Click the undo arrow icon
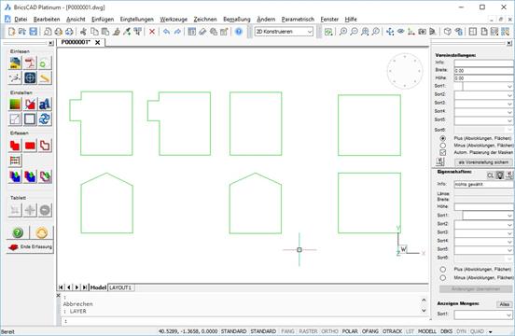 pyautogui.click(x=166, y=32)
